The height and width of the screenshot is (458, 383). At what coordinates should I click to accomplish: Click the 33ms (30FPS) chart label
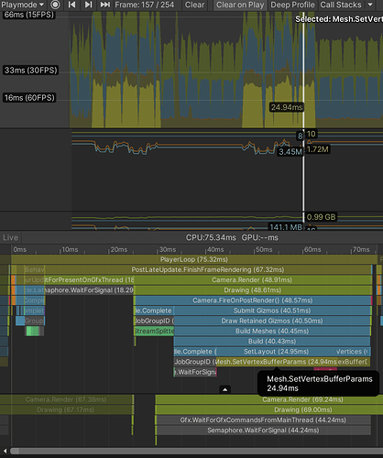[x=30, y=71]
